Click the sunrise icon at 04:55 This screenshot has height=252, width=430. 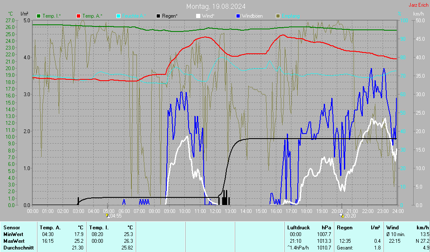pyautogui.click(x=107, y=215)
